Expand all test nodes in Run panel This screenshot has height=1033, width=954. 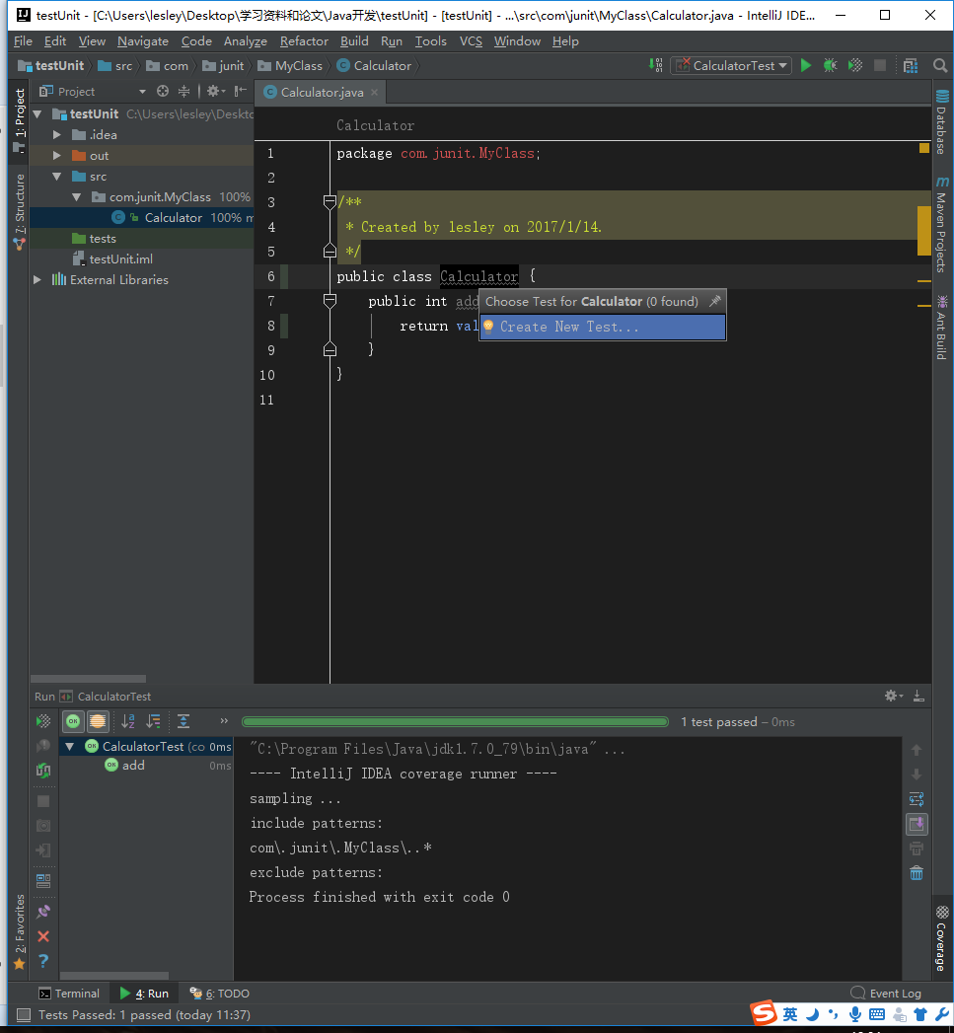tap(183, 721)
